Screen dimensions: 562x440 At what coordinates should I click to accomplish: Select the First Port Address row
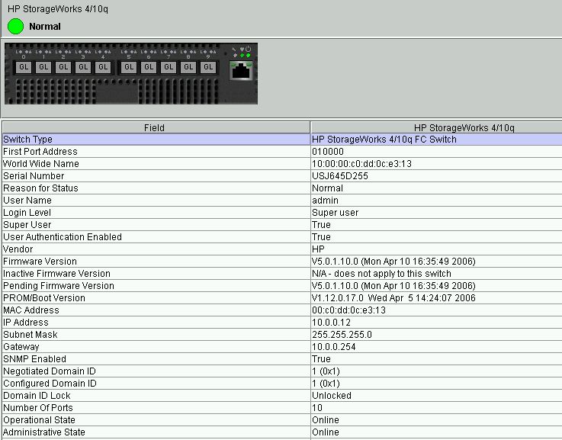(282, 152)
